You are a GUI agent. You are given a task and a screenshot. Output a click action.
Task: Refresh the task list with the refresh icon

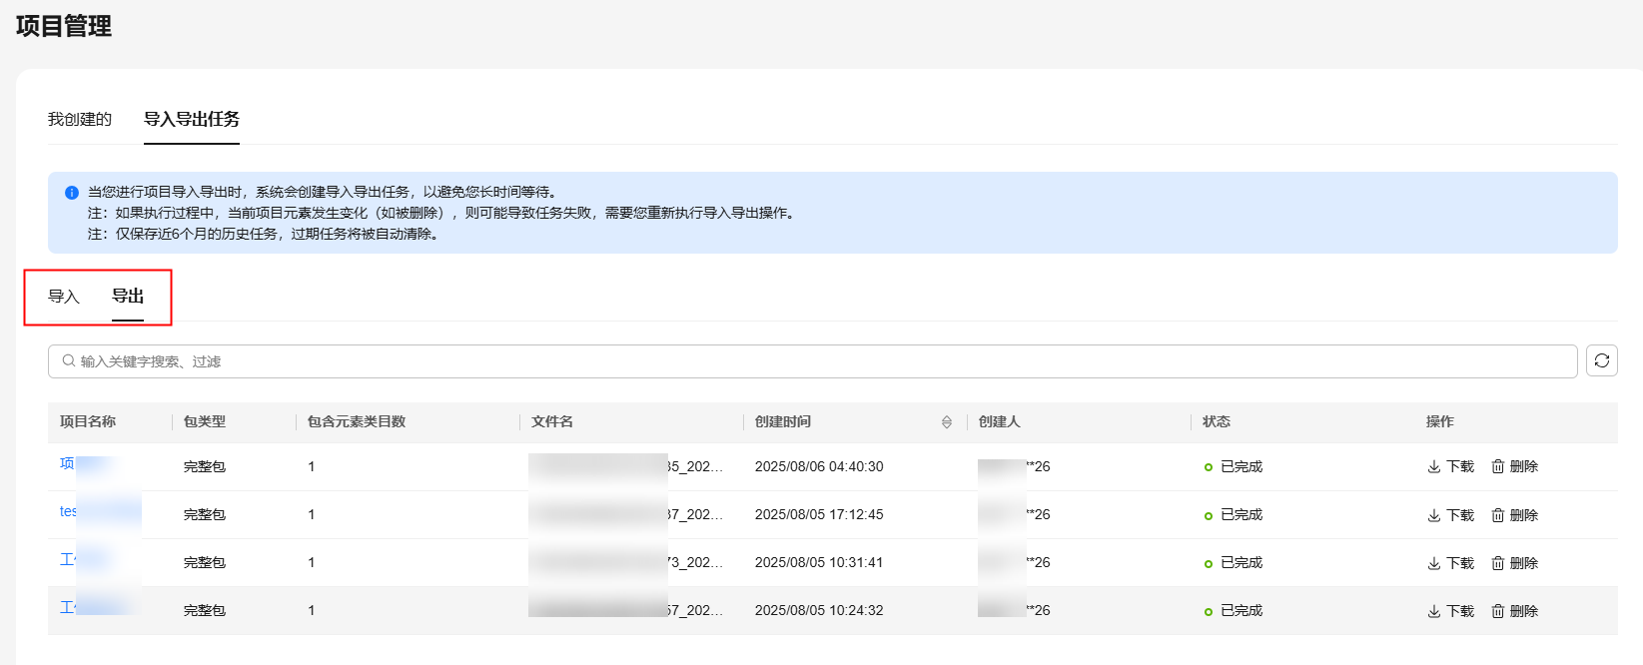(1602, 361)
